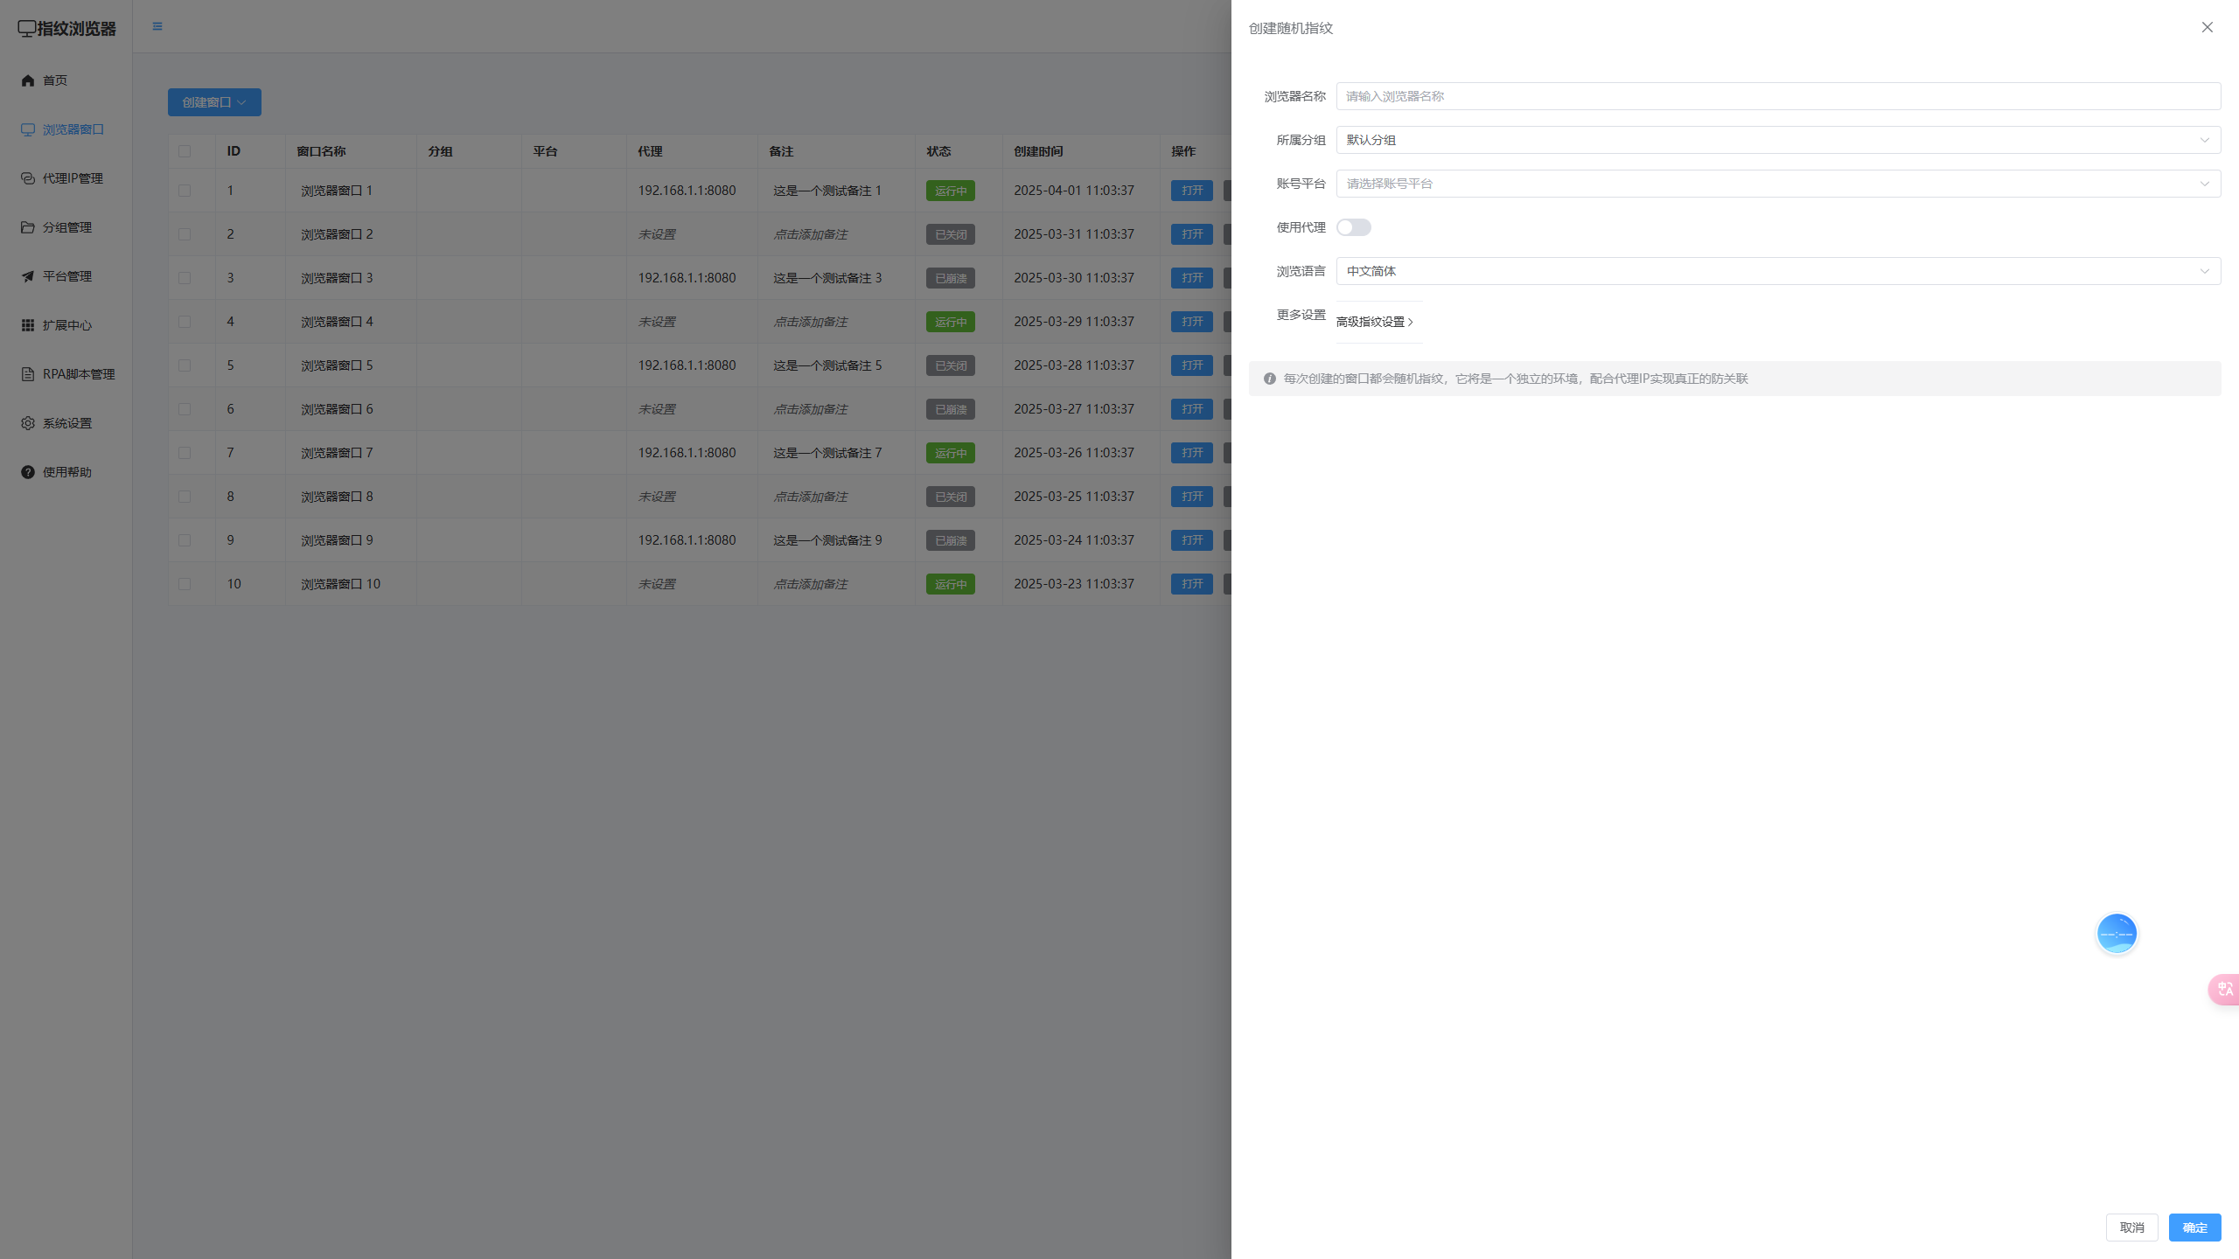Focus the 浏览器名称 input field

pyautogui.click(x=1777, y=96)
